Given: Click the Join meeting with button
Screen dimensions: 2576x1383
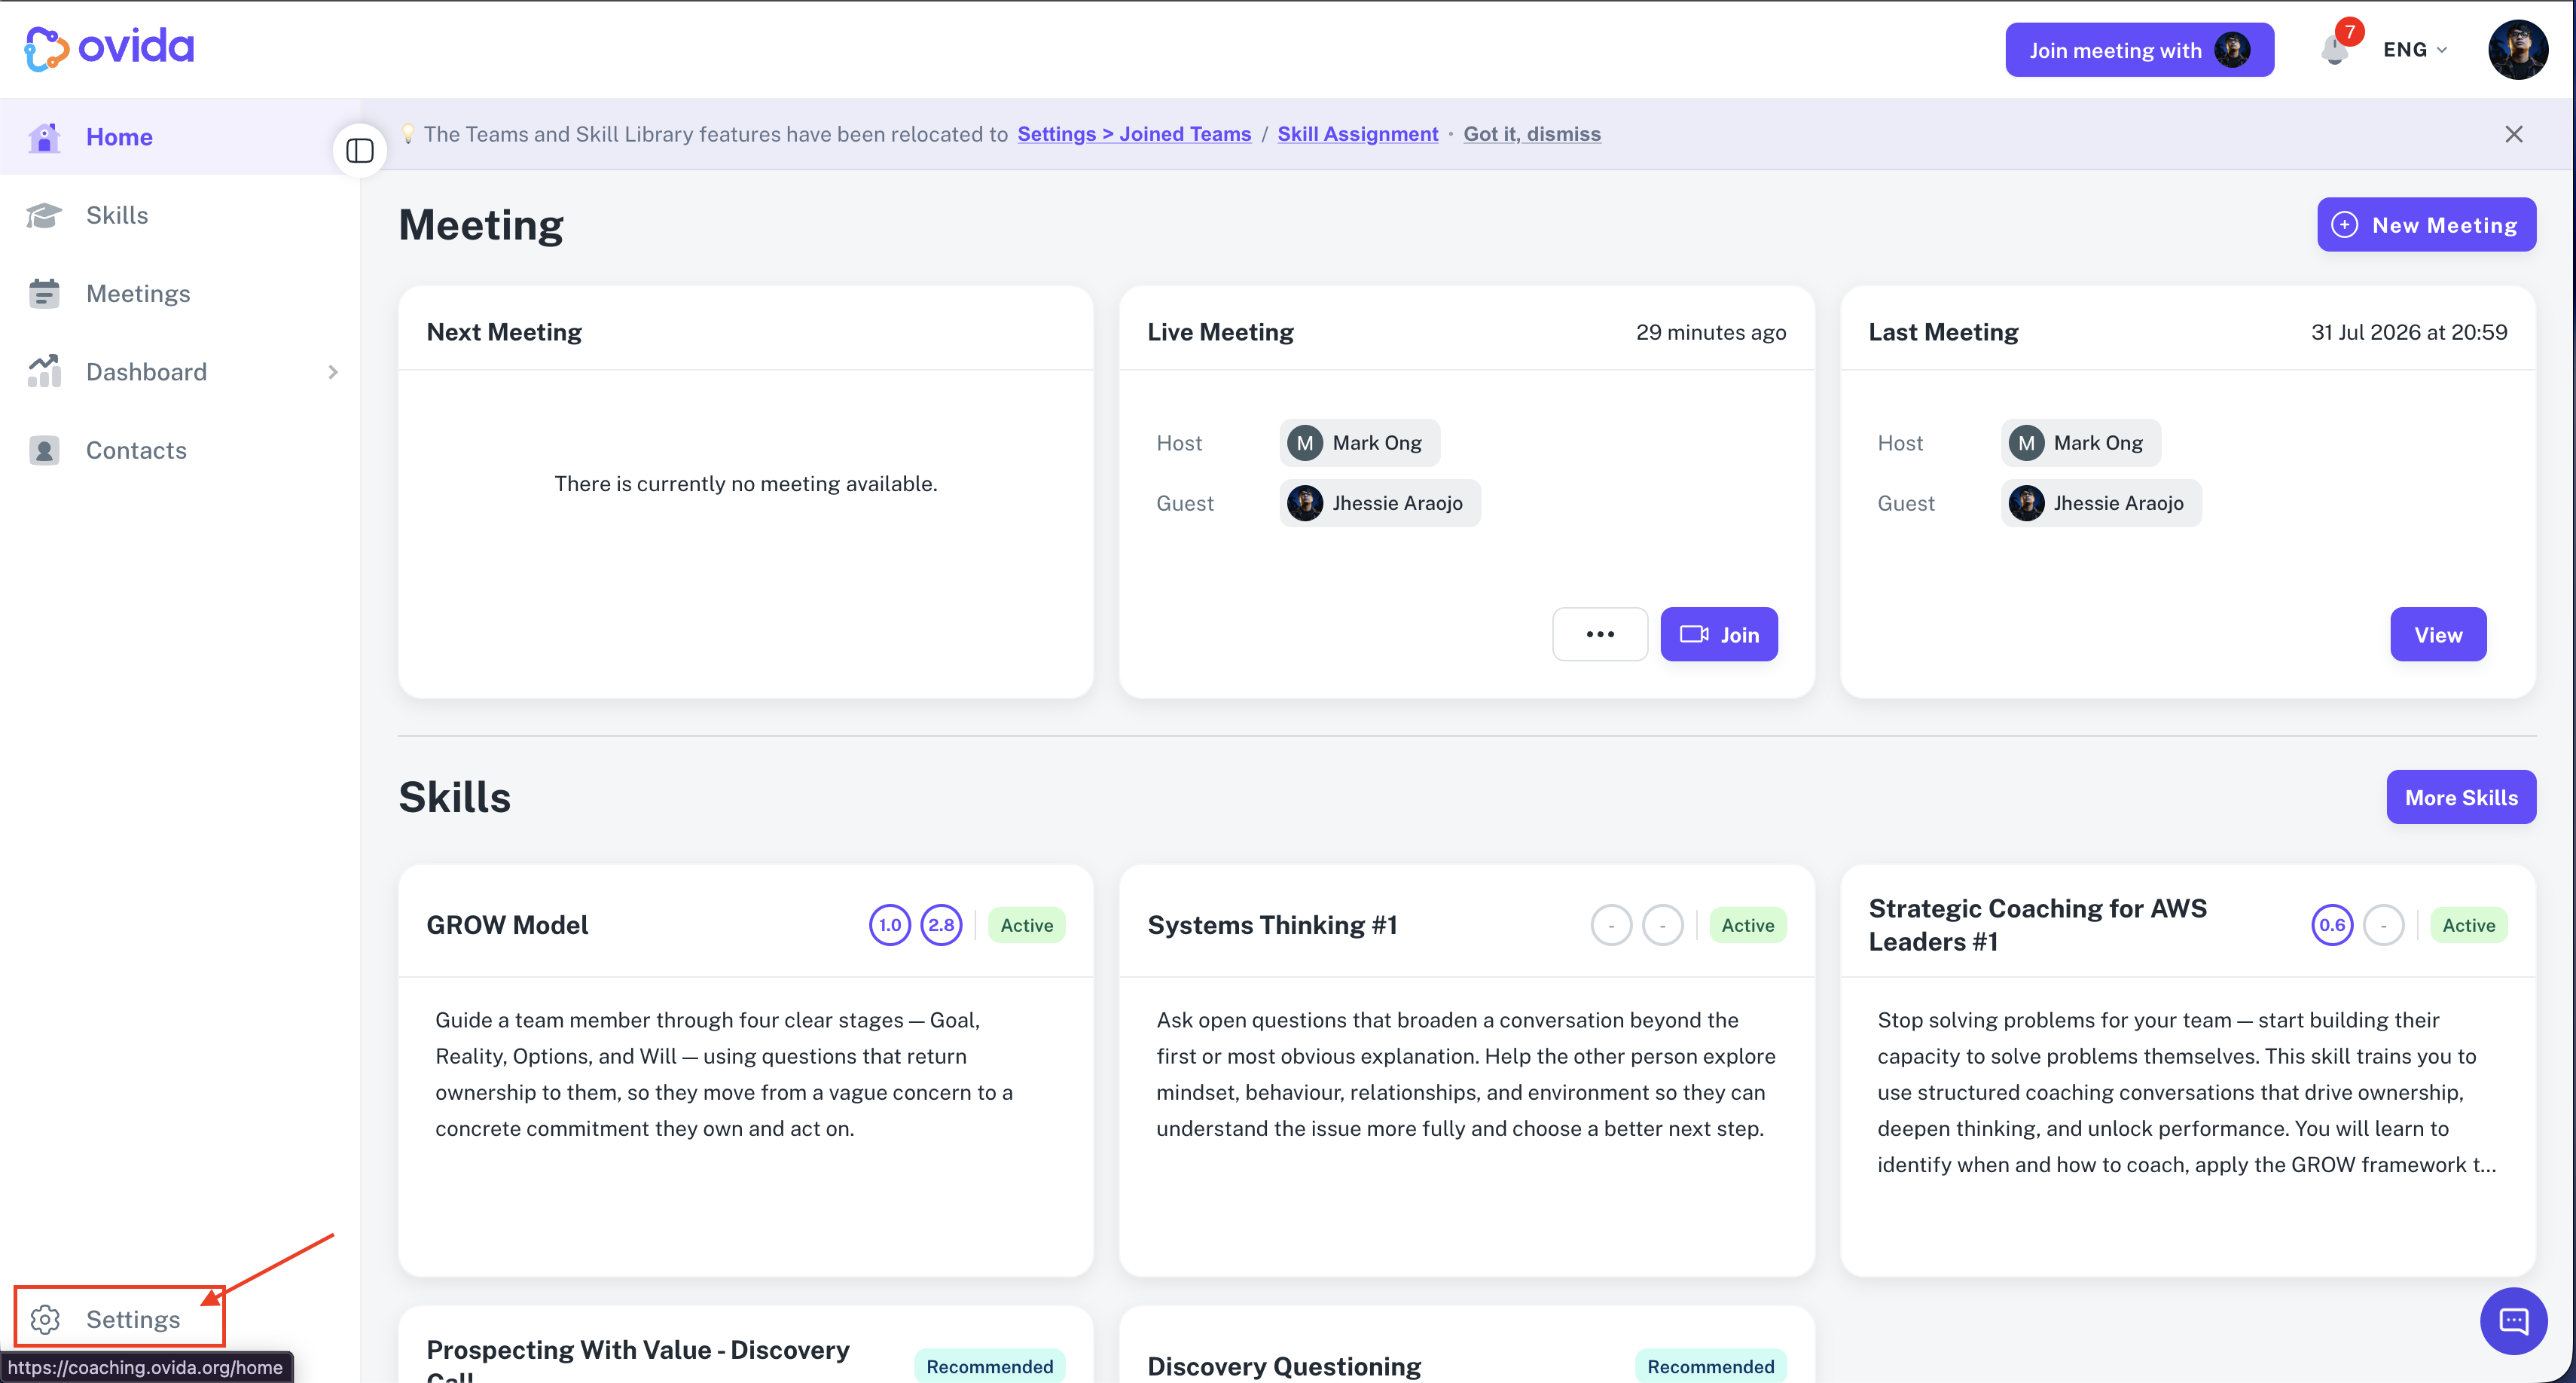Looking at the screenshot, I should point(2139,50).
